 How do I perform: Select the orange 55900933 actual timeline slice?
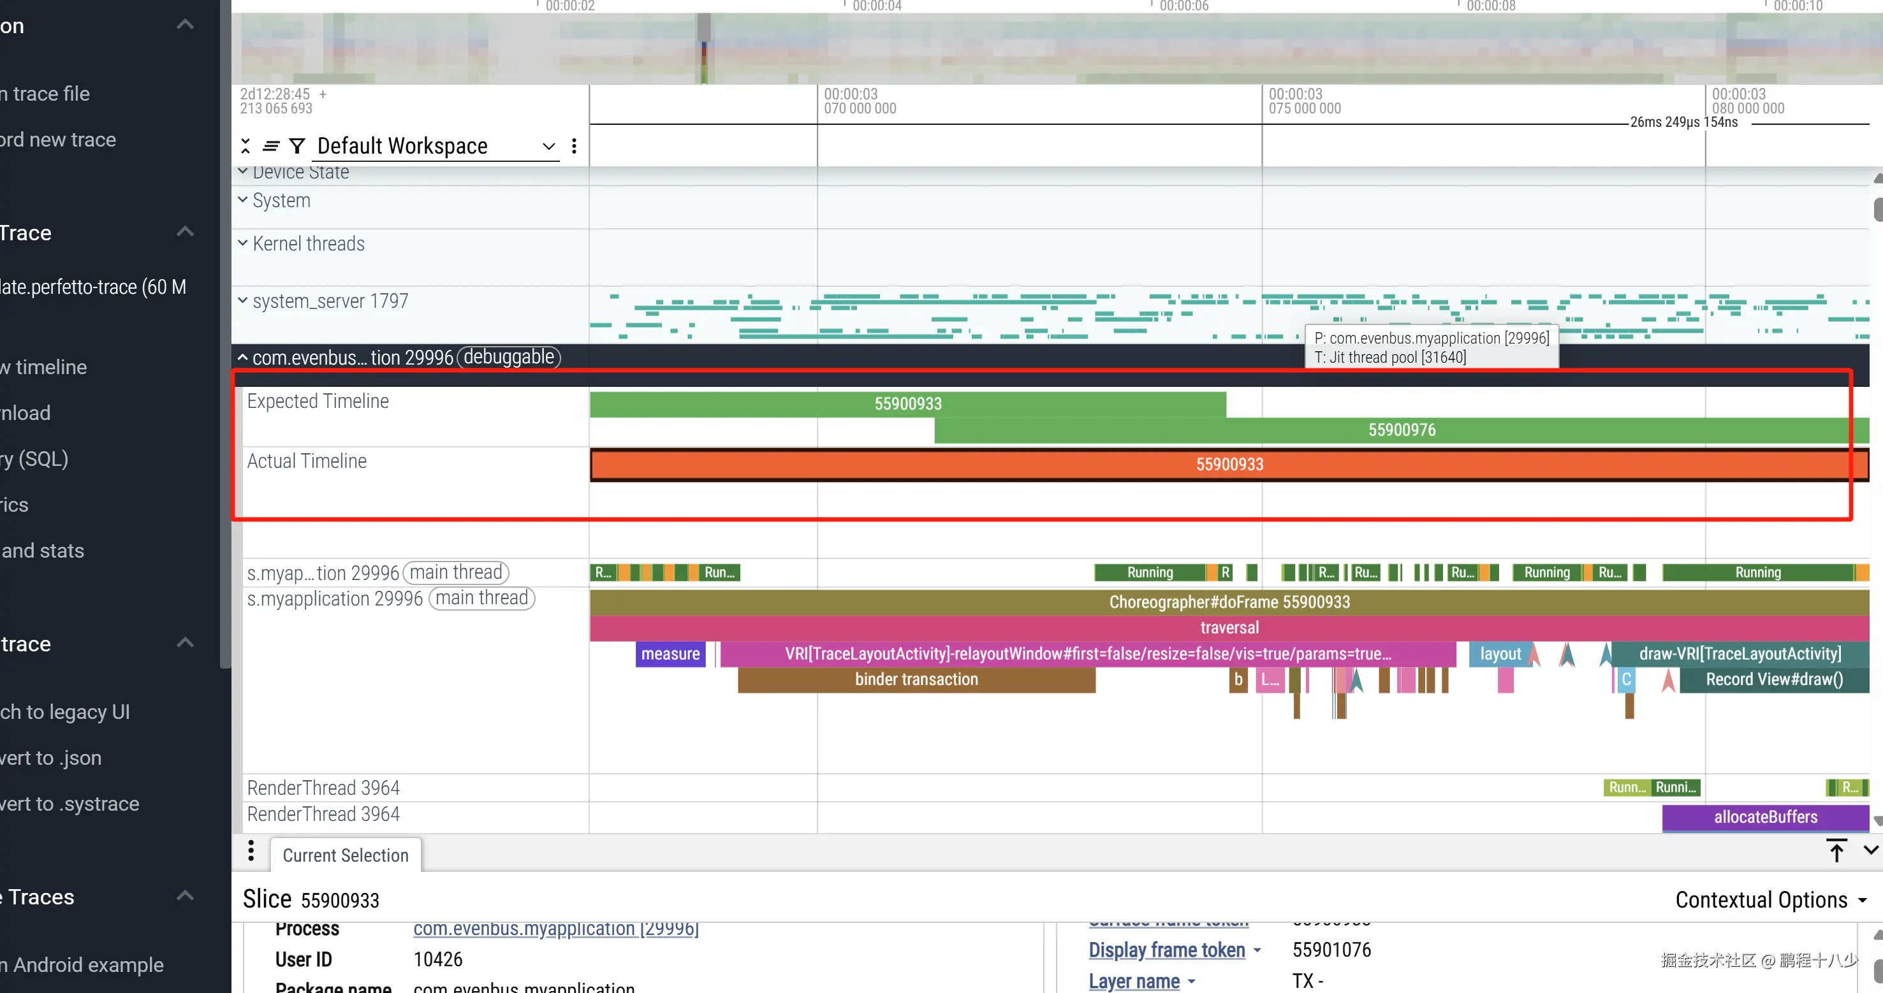(x=1228, y=465)
